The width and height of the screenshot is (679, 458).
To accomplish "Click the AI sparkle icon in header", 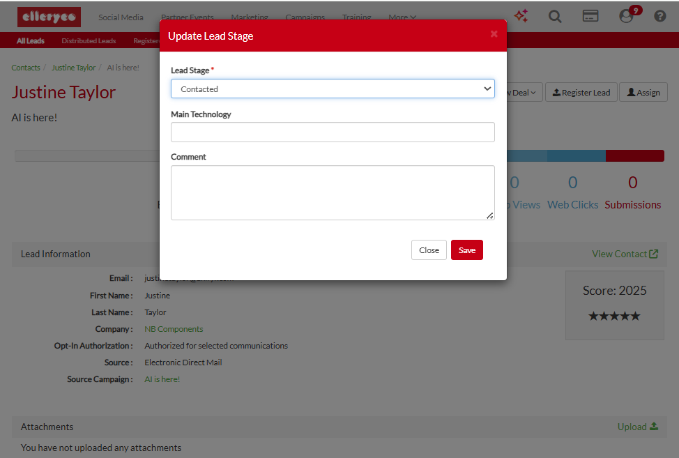I will 521,17.
